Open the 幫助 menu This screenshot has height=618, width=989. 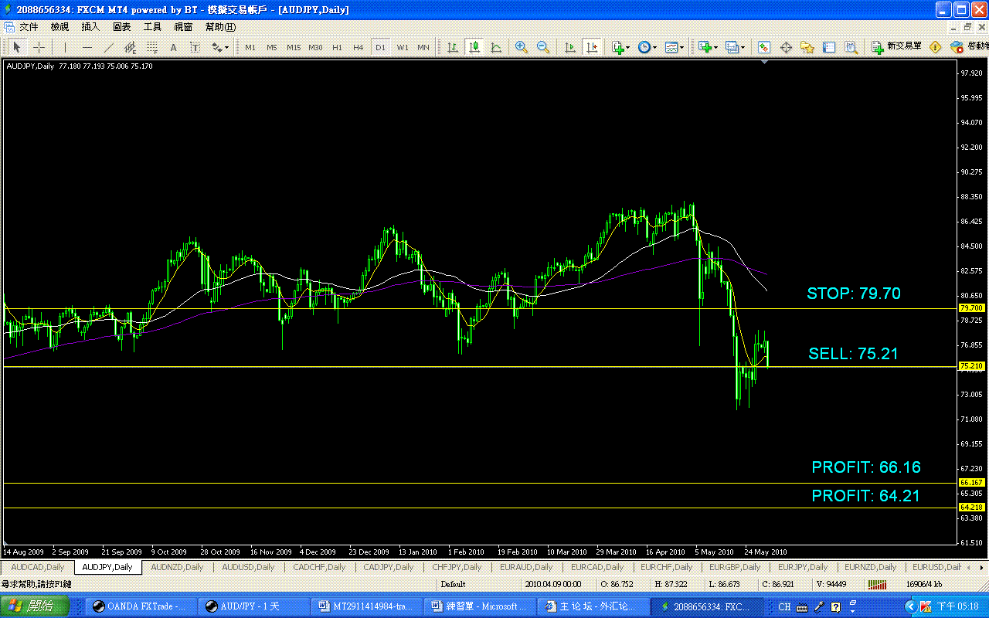220,27
